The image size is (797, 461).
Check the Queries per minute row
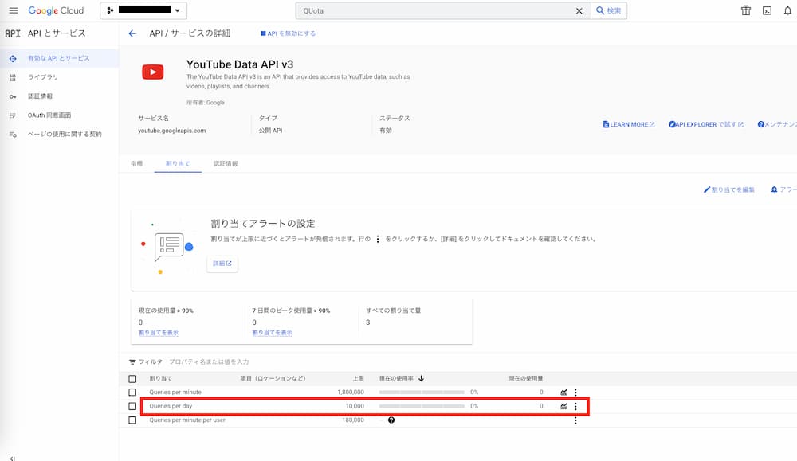[132, 393]
